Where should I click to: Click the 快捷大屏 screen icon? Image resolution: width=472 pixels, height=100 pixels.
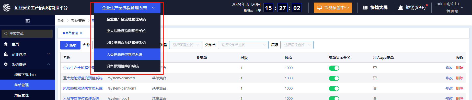[365, 8]
